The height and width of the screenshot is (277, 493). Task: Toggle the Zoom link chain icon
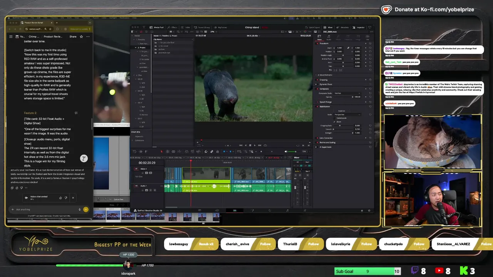point(348,48)
